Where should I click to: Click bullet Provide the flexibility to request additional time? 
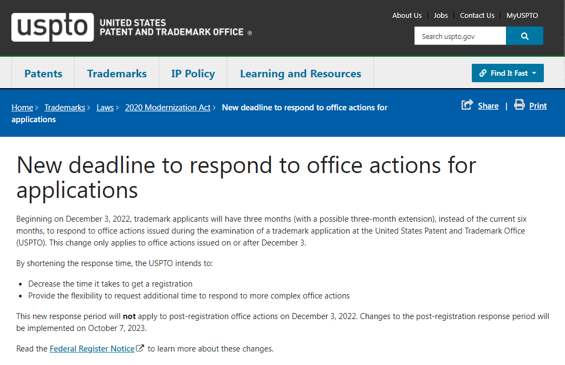pyautogui.click(x=189, y=296)
